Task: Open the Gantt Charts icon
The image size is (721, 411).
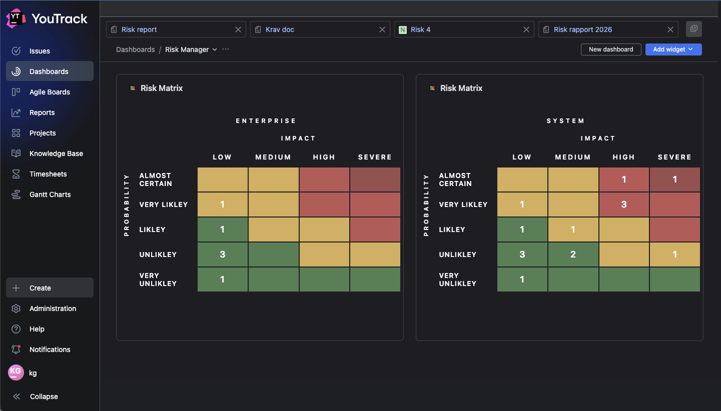Action: (x=16, y=194)
